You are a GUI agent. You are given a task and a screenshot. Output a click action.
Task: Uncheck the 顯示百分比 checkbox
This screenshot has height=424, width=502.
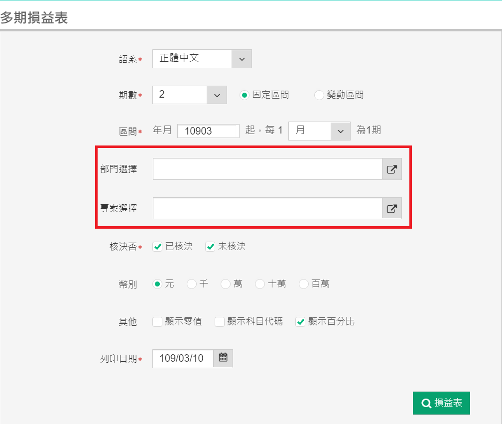[300, 322]
